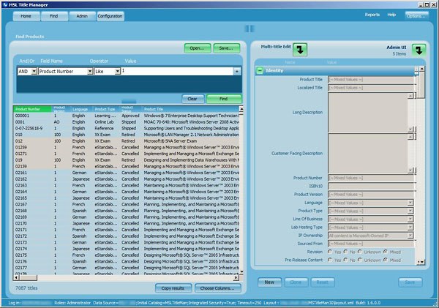The width and height of the screenshot is (439, 308).
Task: Select result row 0-07-225618-9
Action: [127, 128]
